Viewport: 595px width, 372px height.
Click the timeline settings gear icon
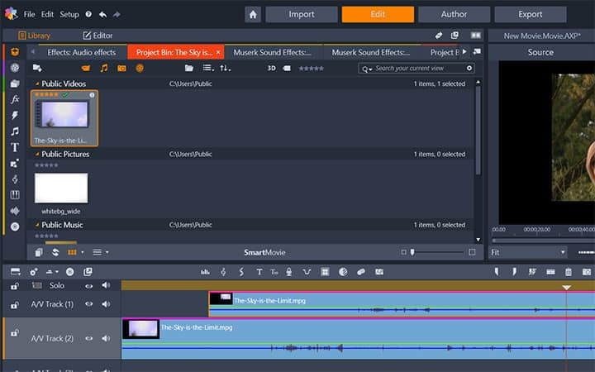point(33,272)
